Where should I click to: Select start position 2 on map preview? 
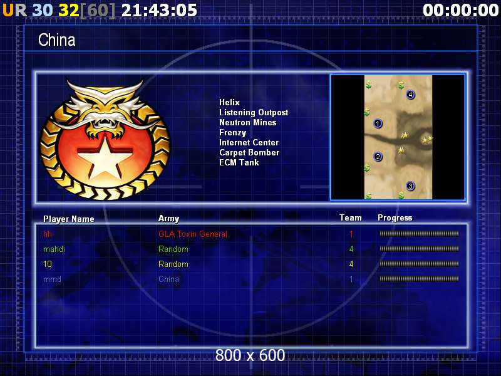click(378, 156)
